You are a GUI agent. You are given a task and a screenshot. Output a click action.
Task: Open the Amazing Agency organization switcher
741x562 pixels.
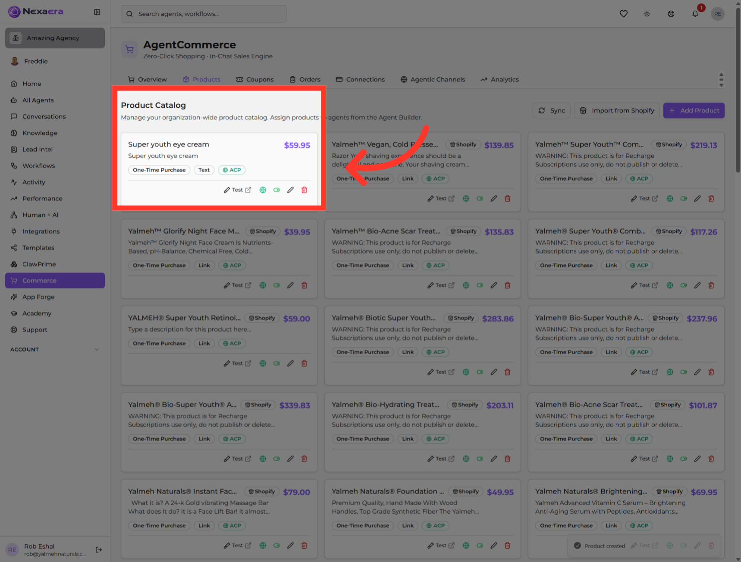[55, 38]
